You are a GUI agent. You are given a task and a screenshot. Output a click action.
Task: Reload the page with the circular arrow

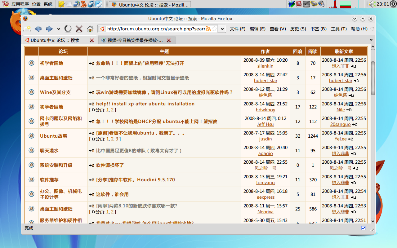[68, 29]
